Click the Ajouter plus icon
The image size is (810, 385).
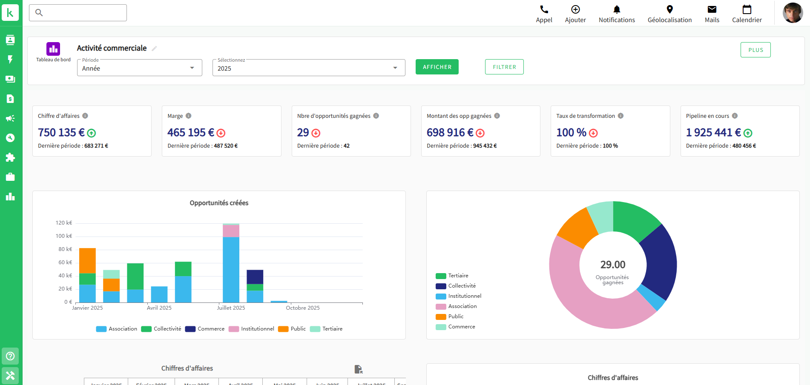click(575, 9)
